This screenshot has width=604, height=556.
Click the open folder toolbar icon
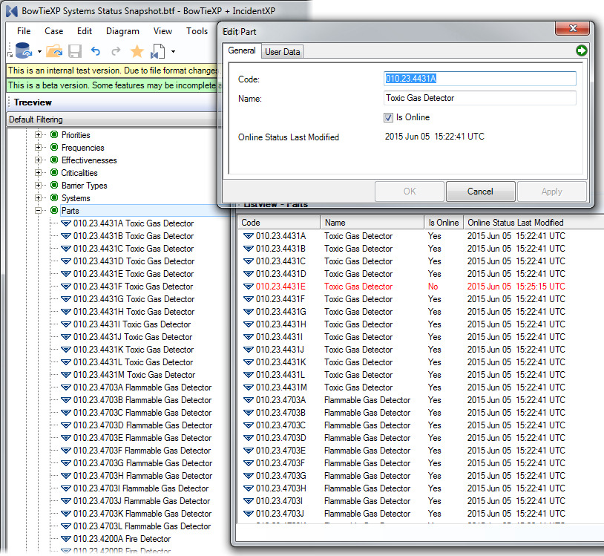[x=54, y=51]
